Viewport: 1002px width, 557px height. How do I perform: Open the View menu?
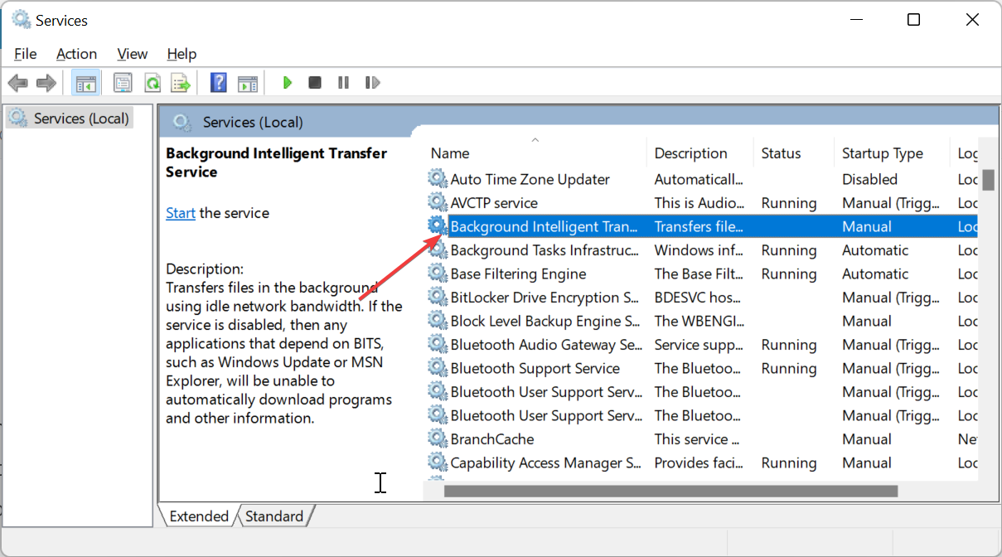[x=132, y=54]
